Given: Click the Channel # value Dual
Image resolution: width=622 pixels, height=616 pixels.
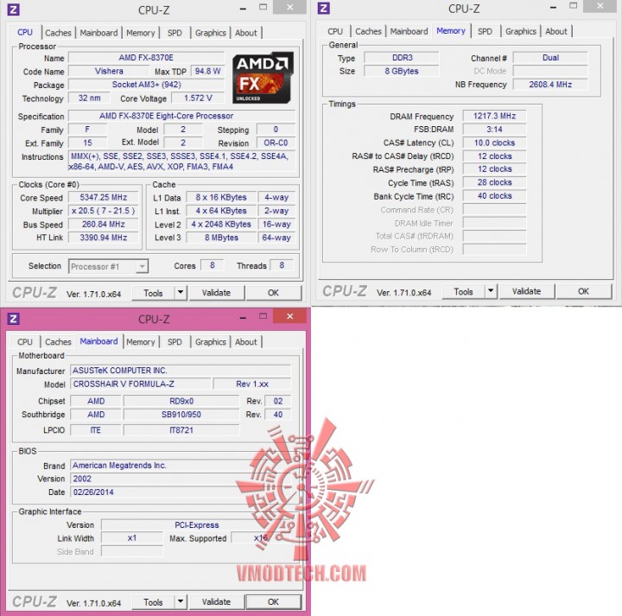Looking at the screenshot, I should coord(550,58).
